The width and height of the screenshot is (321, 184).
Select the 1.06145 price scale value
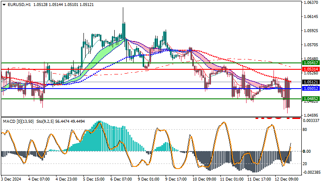click(x=311, y=17)
